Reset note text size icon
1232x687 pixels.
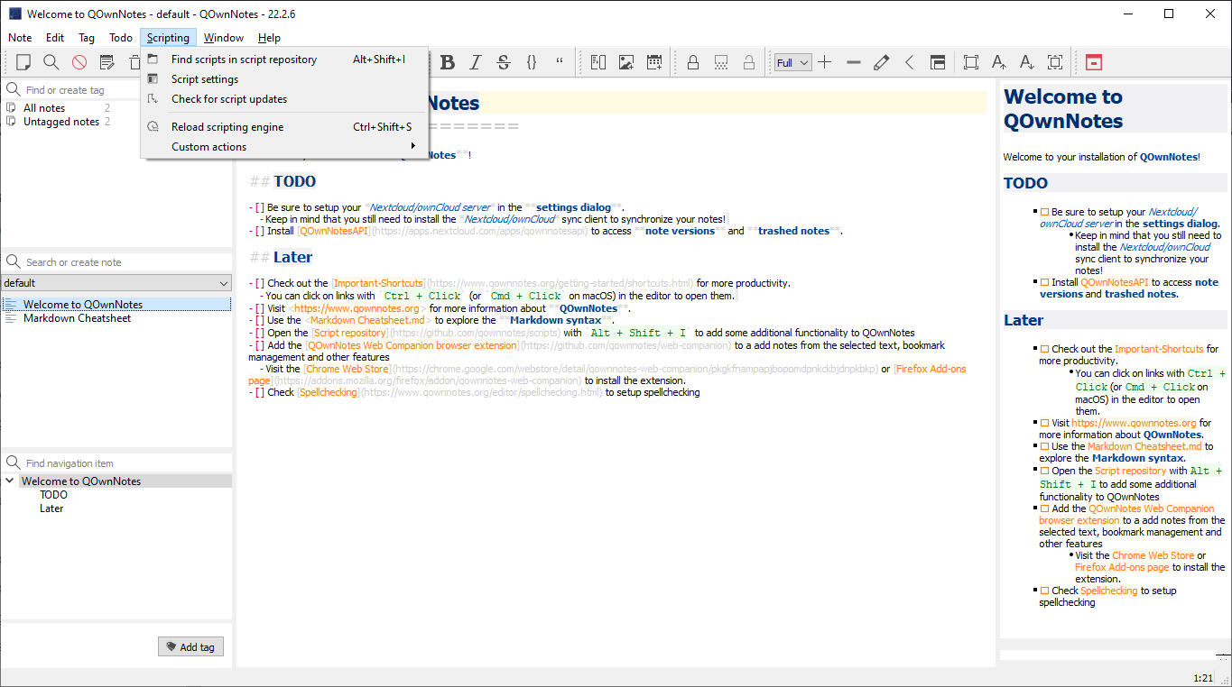pos(1055,62)
